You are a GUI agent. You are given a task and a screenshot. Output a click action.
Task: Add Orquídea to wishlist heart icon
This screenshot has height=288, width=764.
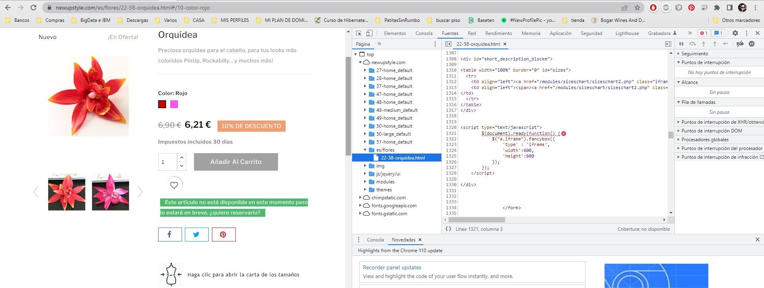pyautogui.click(x=174, y=185)
